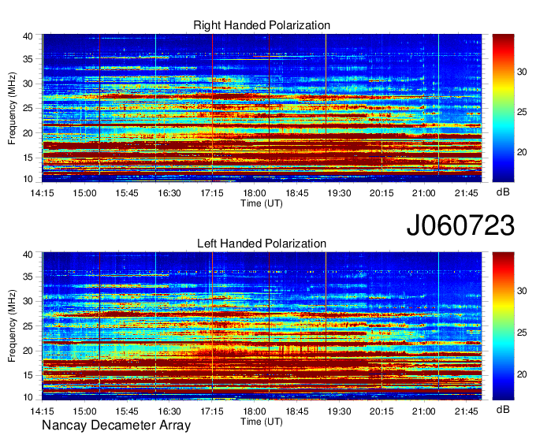The width and height of the screenshot is (536, 435).
Task: Click the 10 MHz tick on the Right Handed plot
Action: pos(28,179)
